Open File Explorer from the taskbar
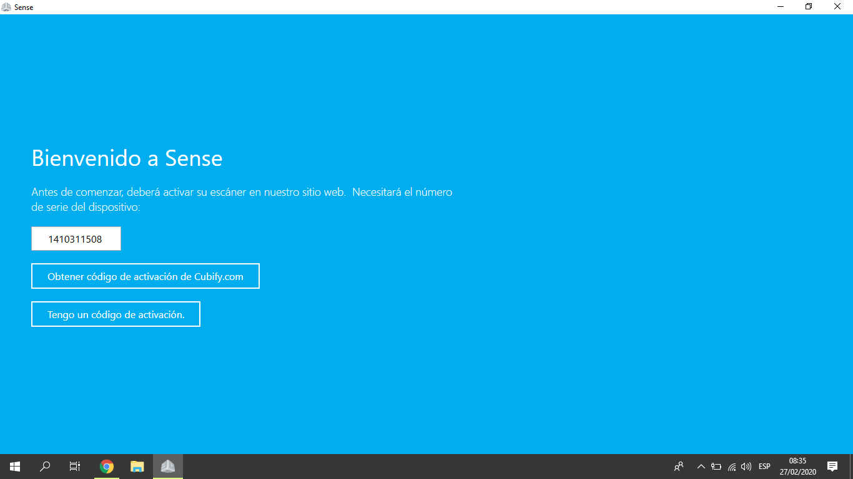This screenshot has width=853, height=479. coord(137,467)
